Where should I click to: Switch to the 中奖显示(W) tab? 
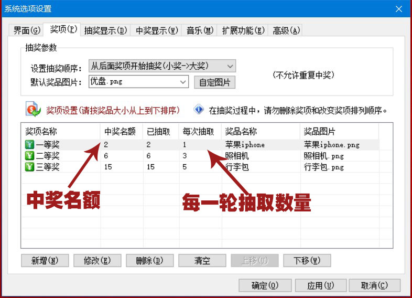tap(157, 30)
